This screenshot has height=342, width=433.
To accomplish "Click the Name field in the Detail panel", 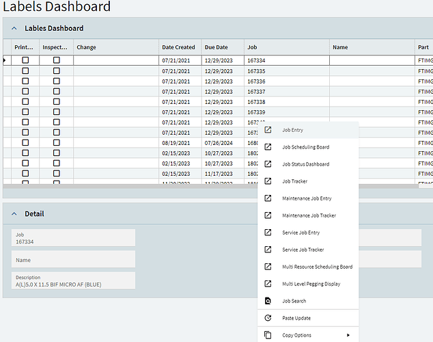I will (x=74, y=259).
